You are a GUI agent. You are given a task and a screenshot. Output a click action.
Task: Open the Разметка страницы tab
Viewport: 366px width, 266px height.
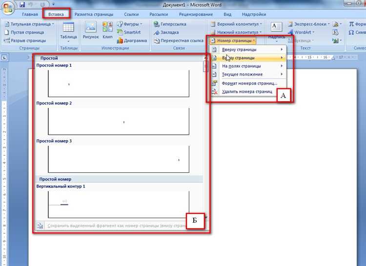pyautogui.click(x=94, y=14)
